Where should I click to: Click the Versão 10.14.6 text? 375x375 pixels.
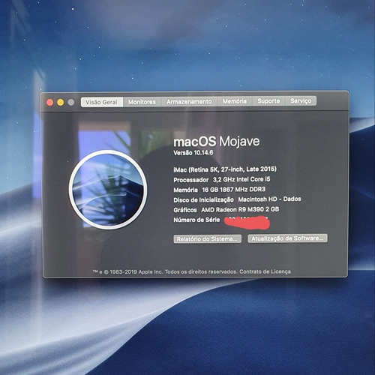click(193, 153)
